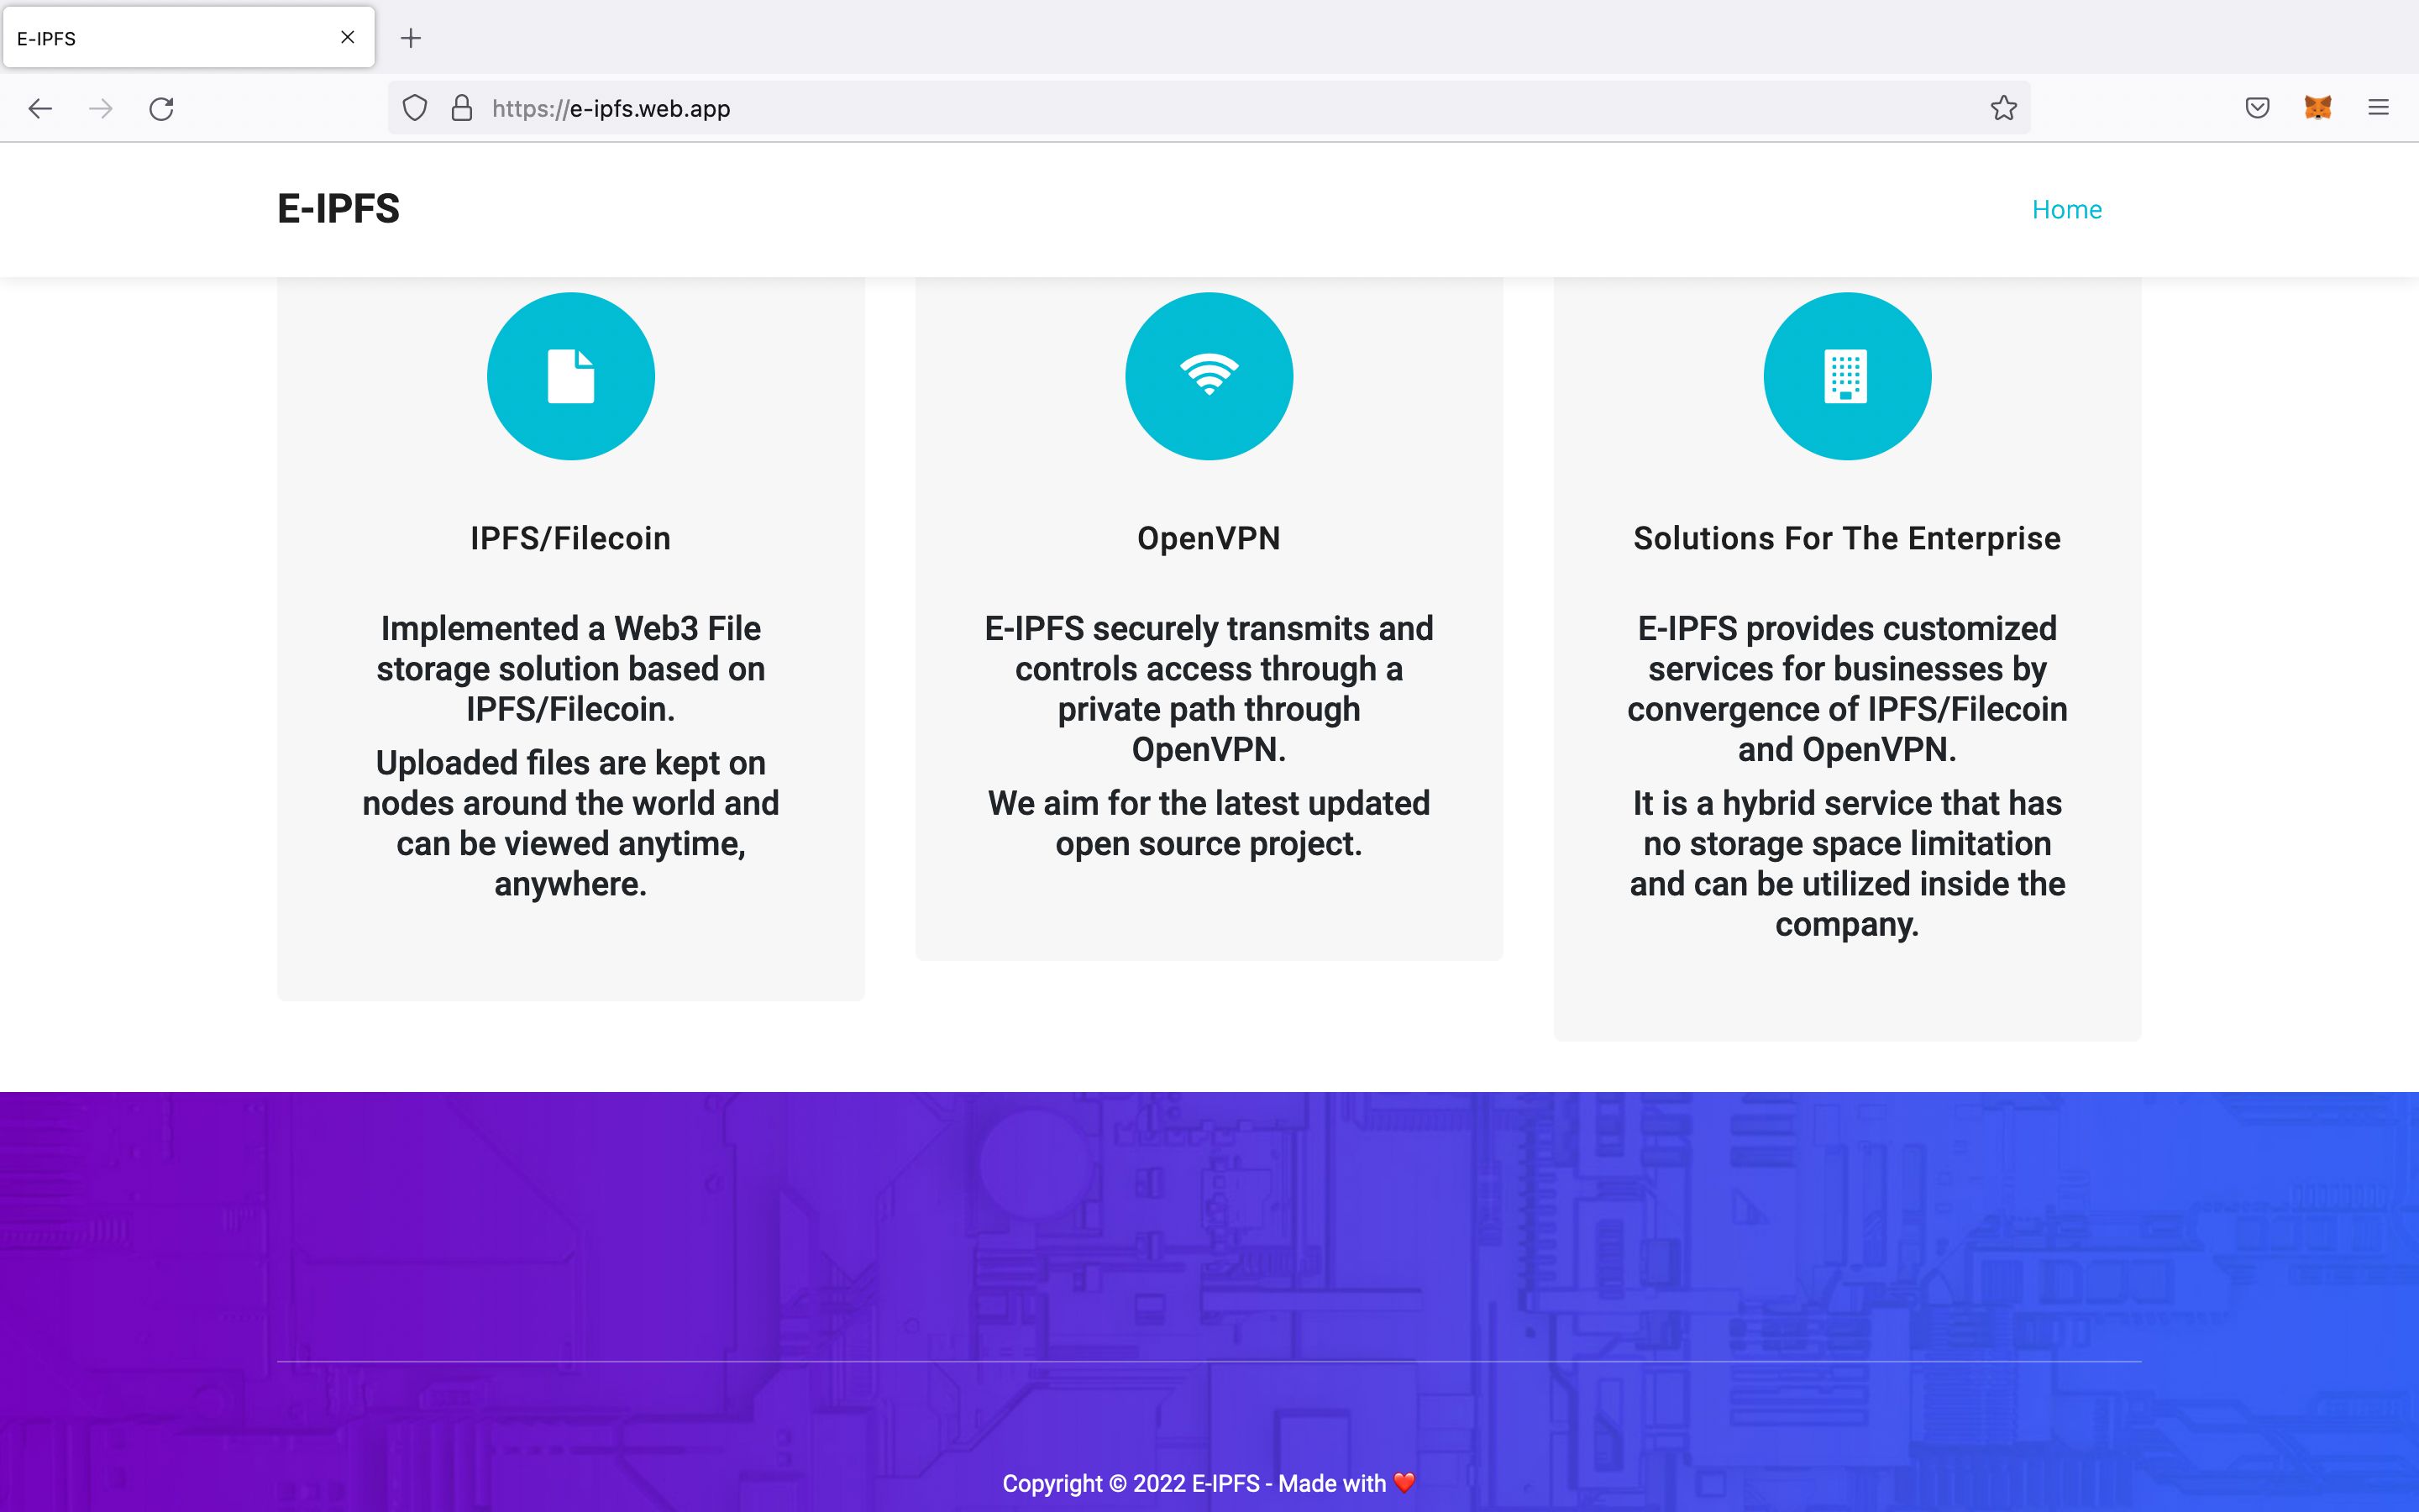The width and height of the screenshot is (2419, 1512).
Task: Click the IPFS/Filecoin card heading
Action: (x=571, y=538)
